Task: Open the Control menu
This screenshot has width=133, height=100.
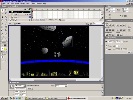Action: click(33, 4)
